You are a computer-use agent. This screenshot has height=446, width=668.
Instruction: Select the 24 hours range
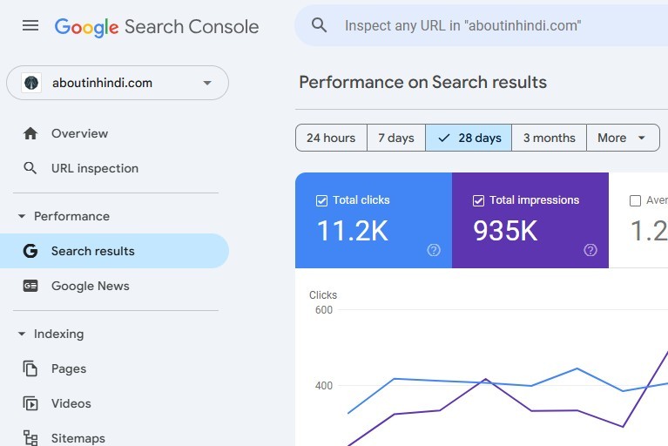pos(331,138)
